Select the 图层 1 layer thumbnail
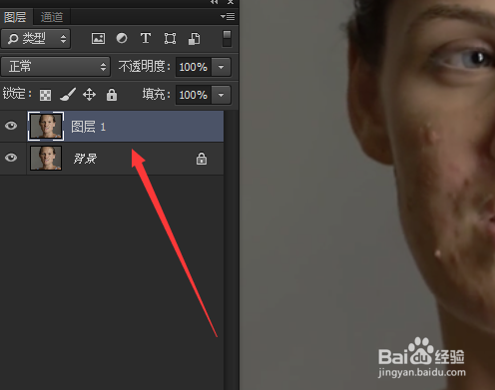 pyautogui.click(x=46, y=126)
